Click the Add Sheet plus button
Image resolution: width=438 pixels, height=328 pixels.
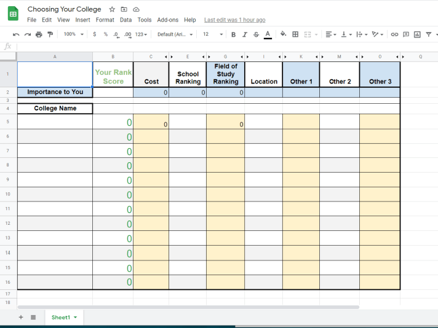[21, 318]
